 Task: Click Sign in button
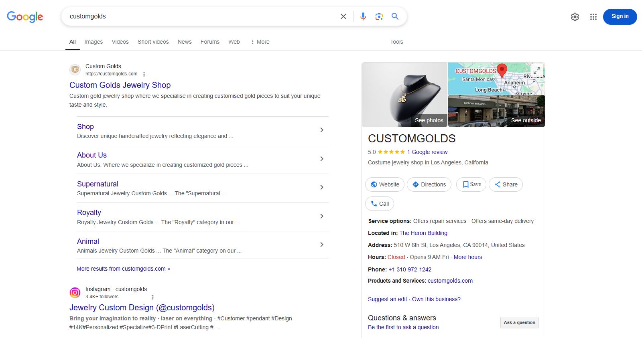click(620, 16)
